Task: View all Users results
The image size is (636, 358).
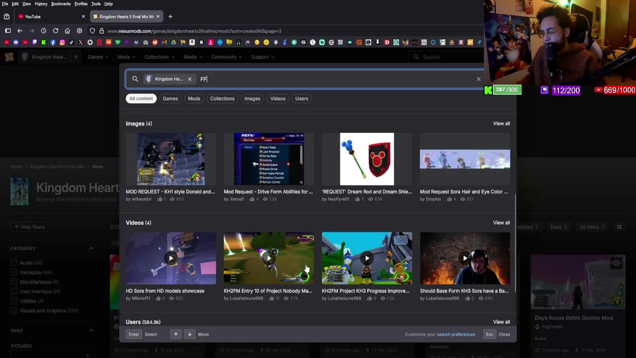Action: 501,322
